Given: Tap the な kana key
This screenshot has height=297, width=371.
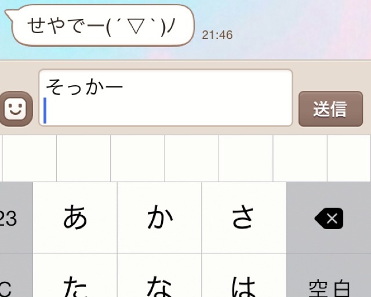Looking at the screenshot, I should click(159, 275).
